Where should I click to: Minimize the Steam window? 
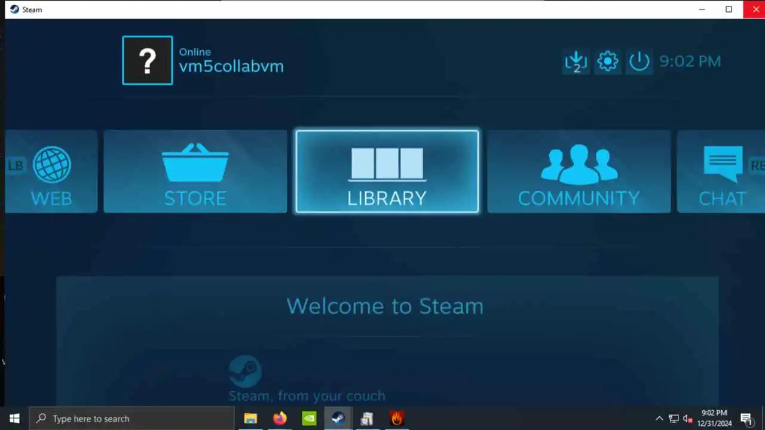click(702, 10)
